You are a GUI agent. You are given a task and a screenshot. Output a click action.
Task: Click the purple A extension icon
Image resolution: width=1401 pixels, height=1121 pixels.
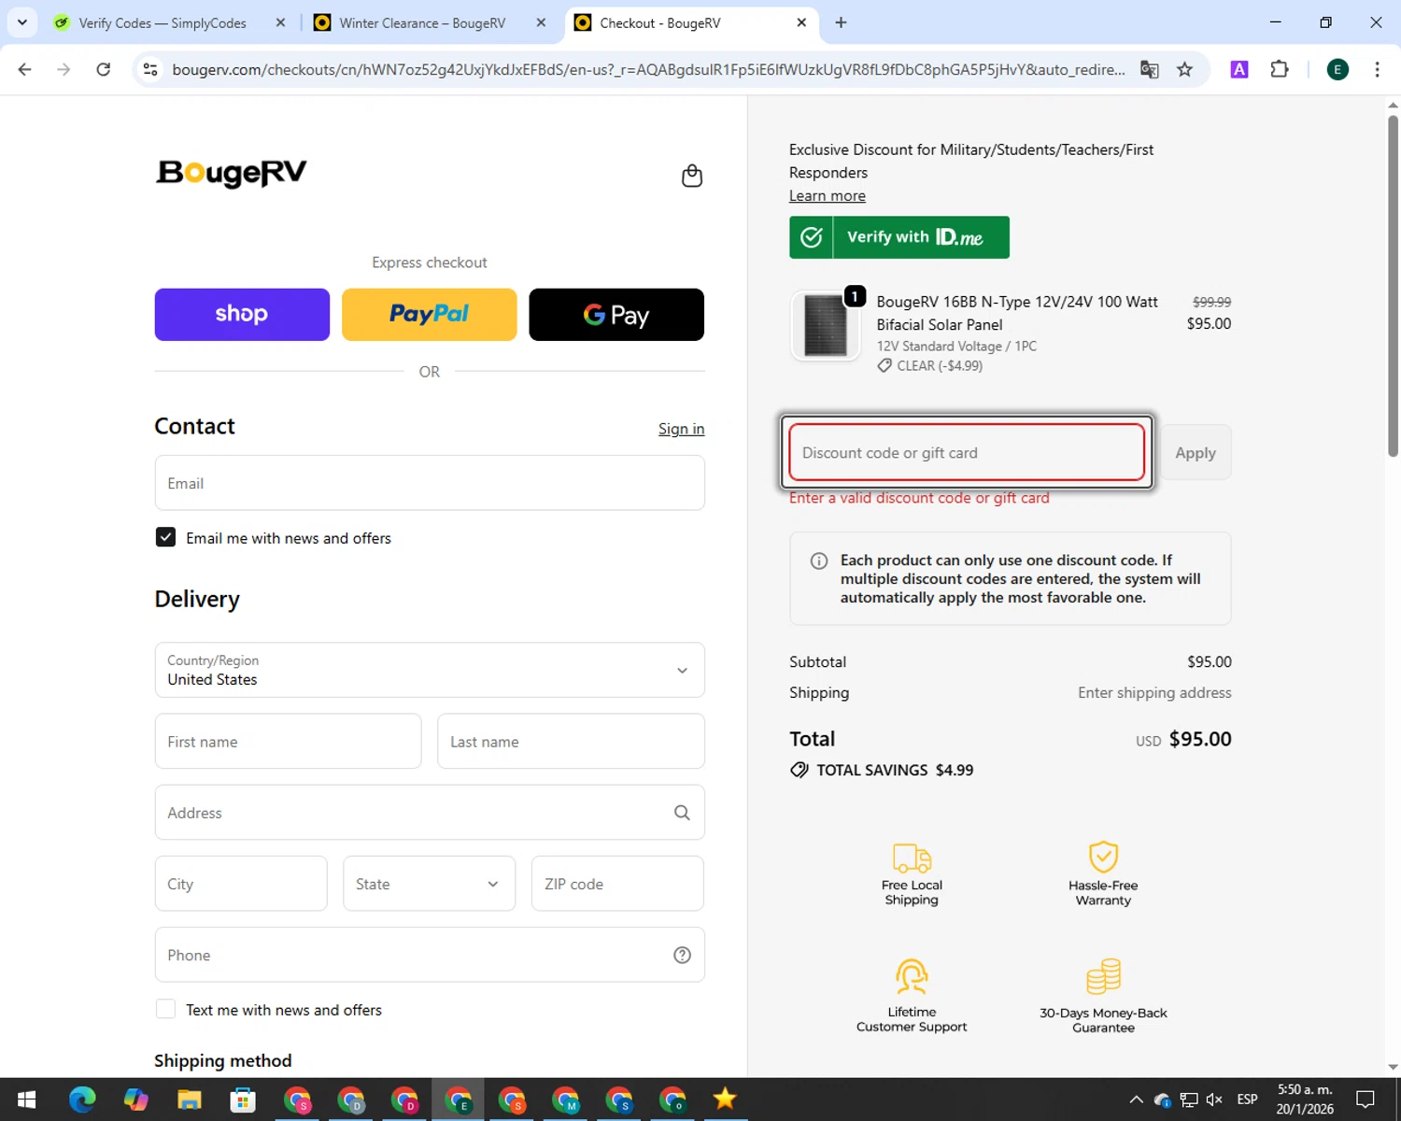point(1239,69)
